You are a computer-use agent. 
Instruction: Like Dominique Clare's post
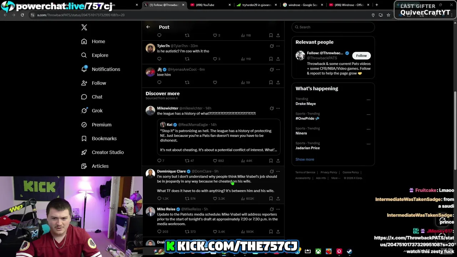215,198
